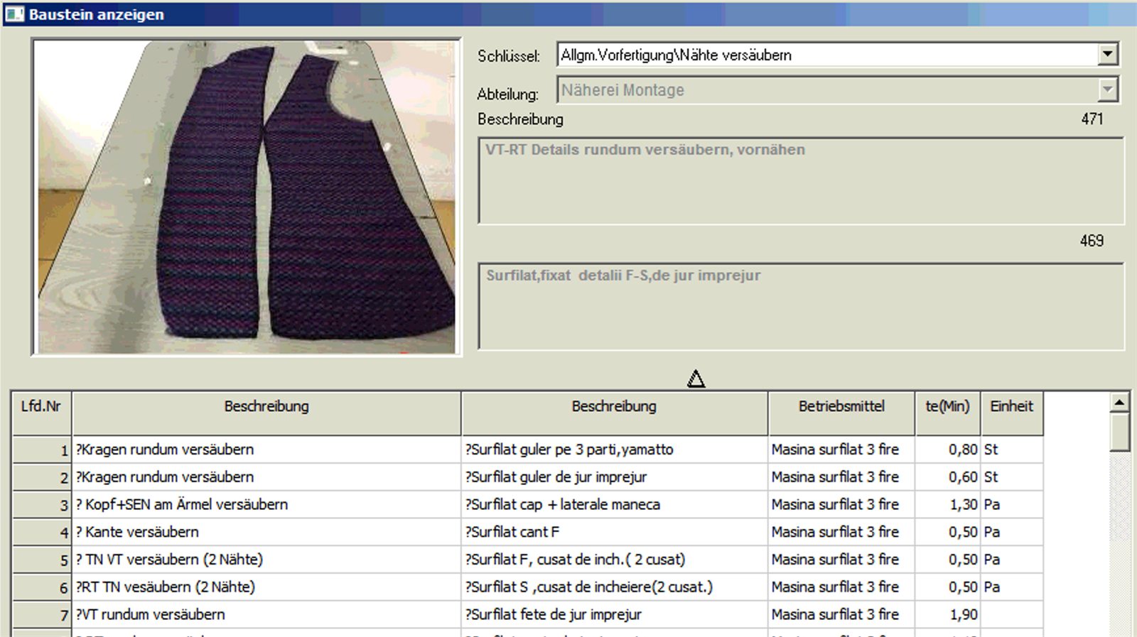Click the cell '?Surfilat S ,cusat de incheiere(2 cusat.)'
This screenshot has height=637, width=1137.
(x=615, y=587)
